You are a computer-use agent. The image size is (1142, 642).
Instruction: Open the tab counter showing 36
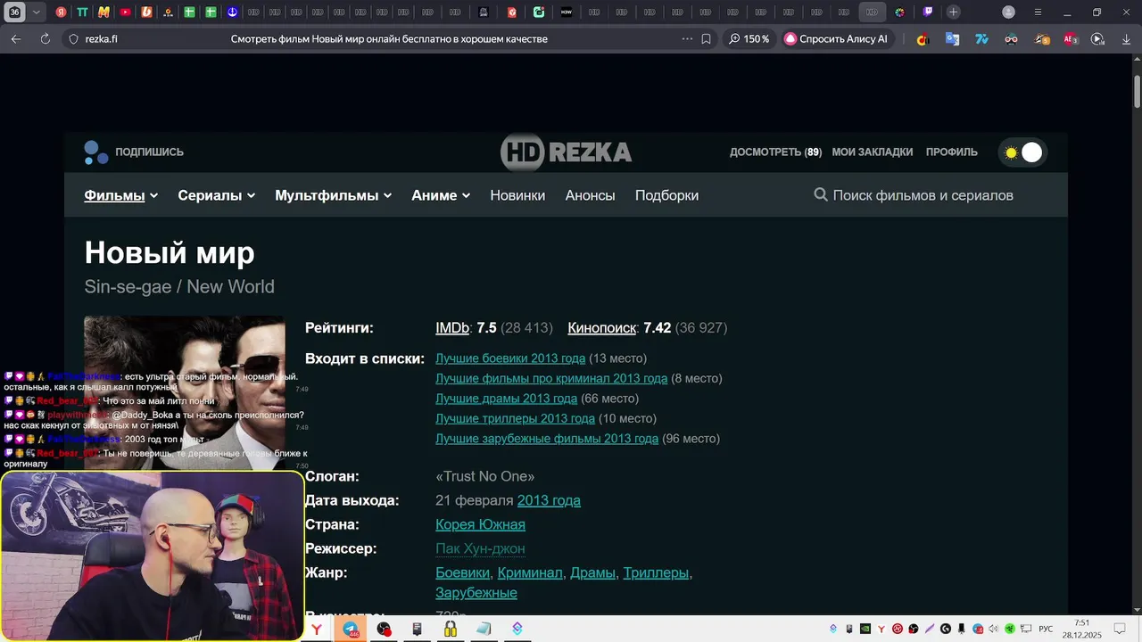pyautogui.click(x=15, y=12)
